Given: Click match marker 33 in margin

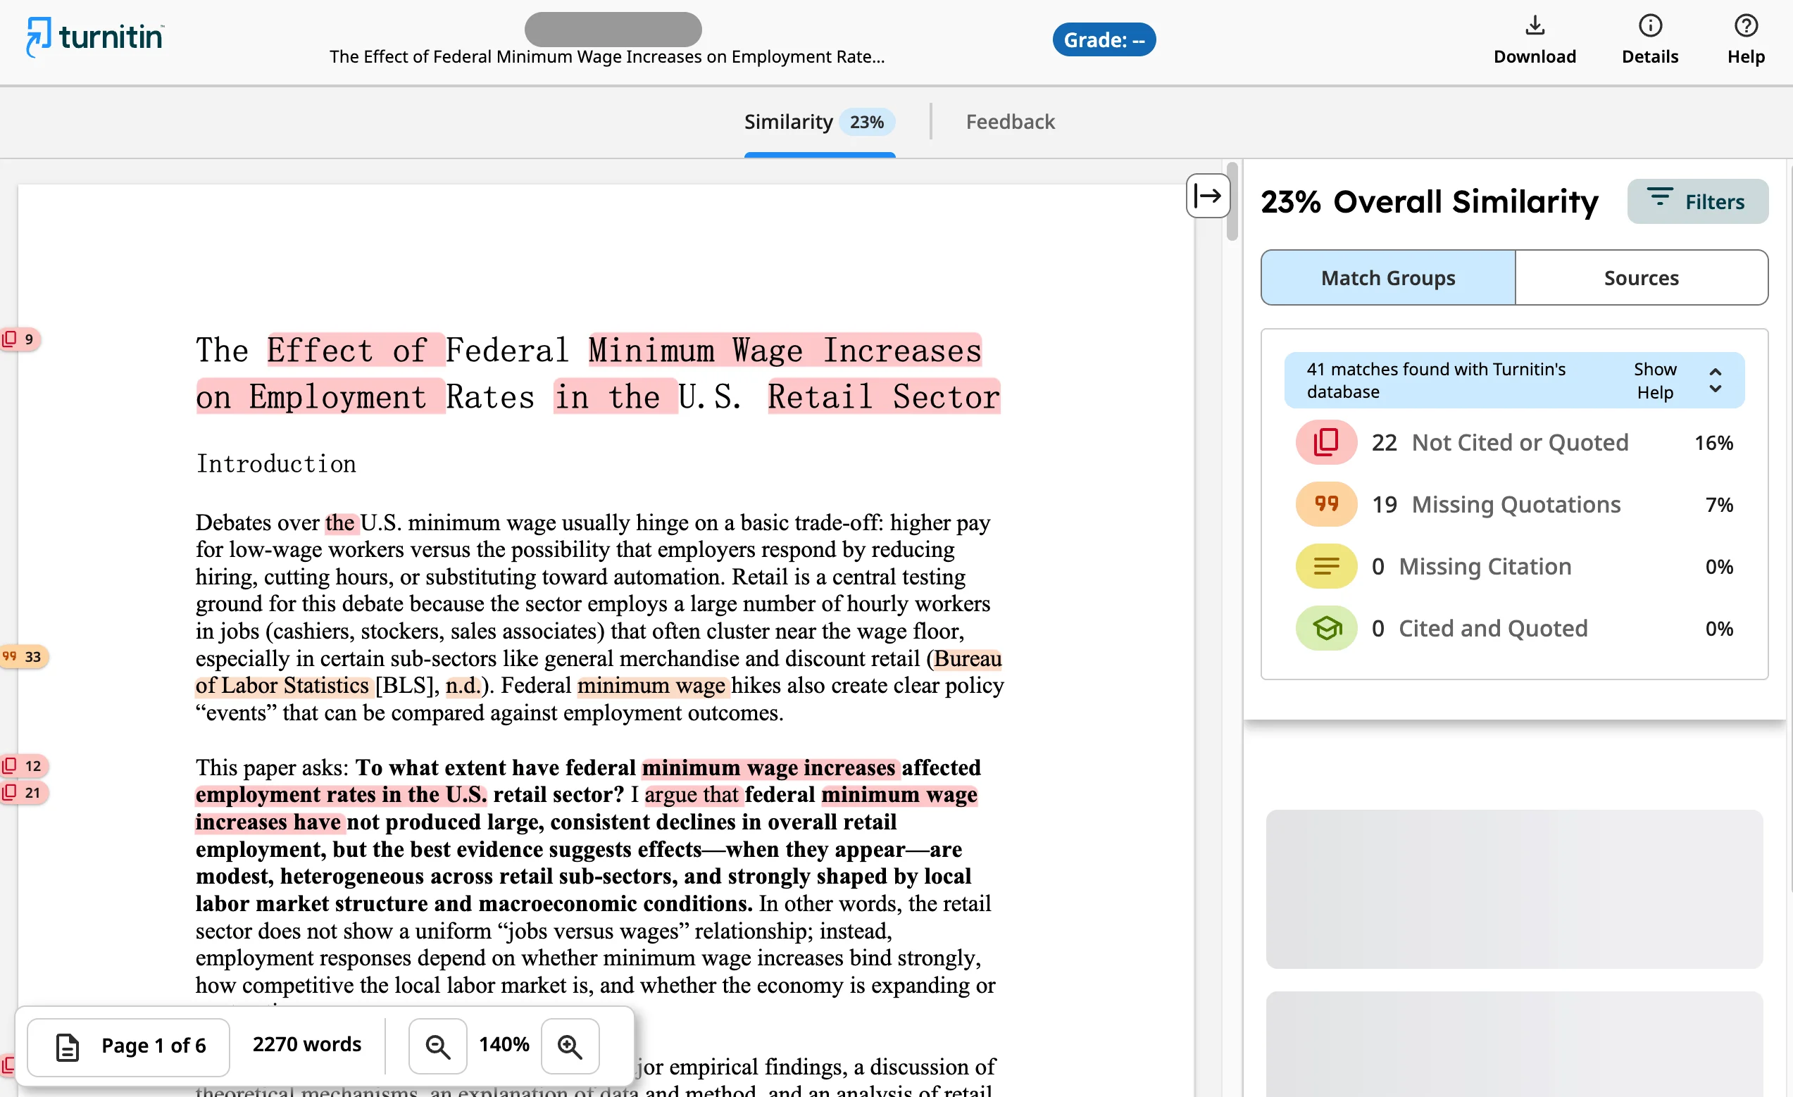Looking at the screenshot, I should (x=23, y=657).
